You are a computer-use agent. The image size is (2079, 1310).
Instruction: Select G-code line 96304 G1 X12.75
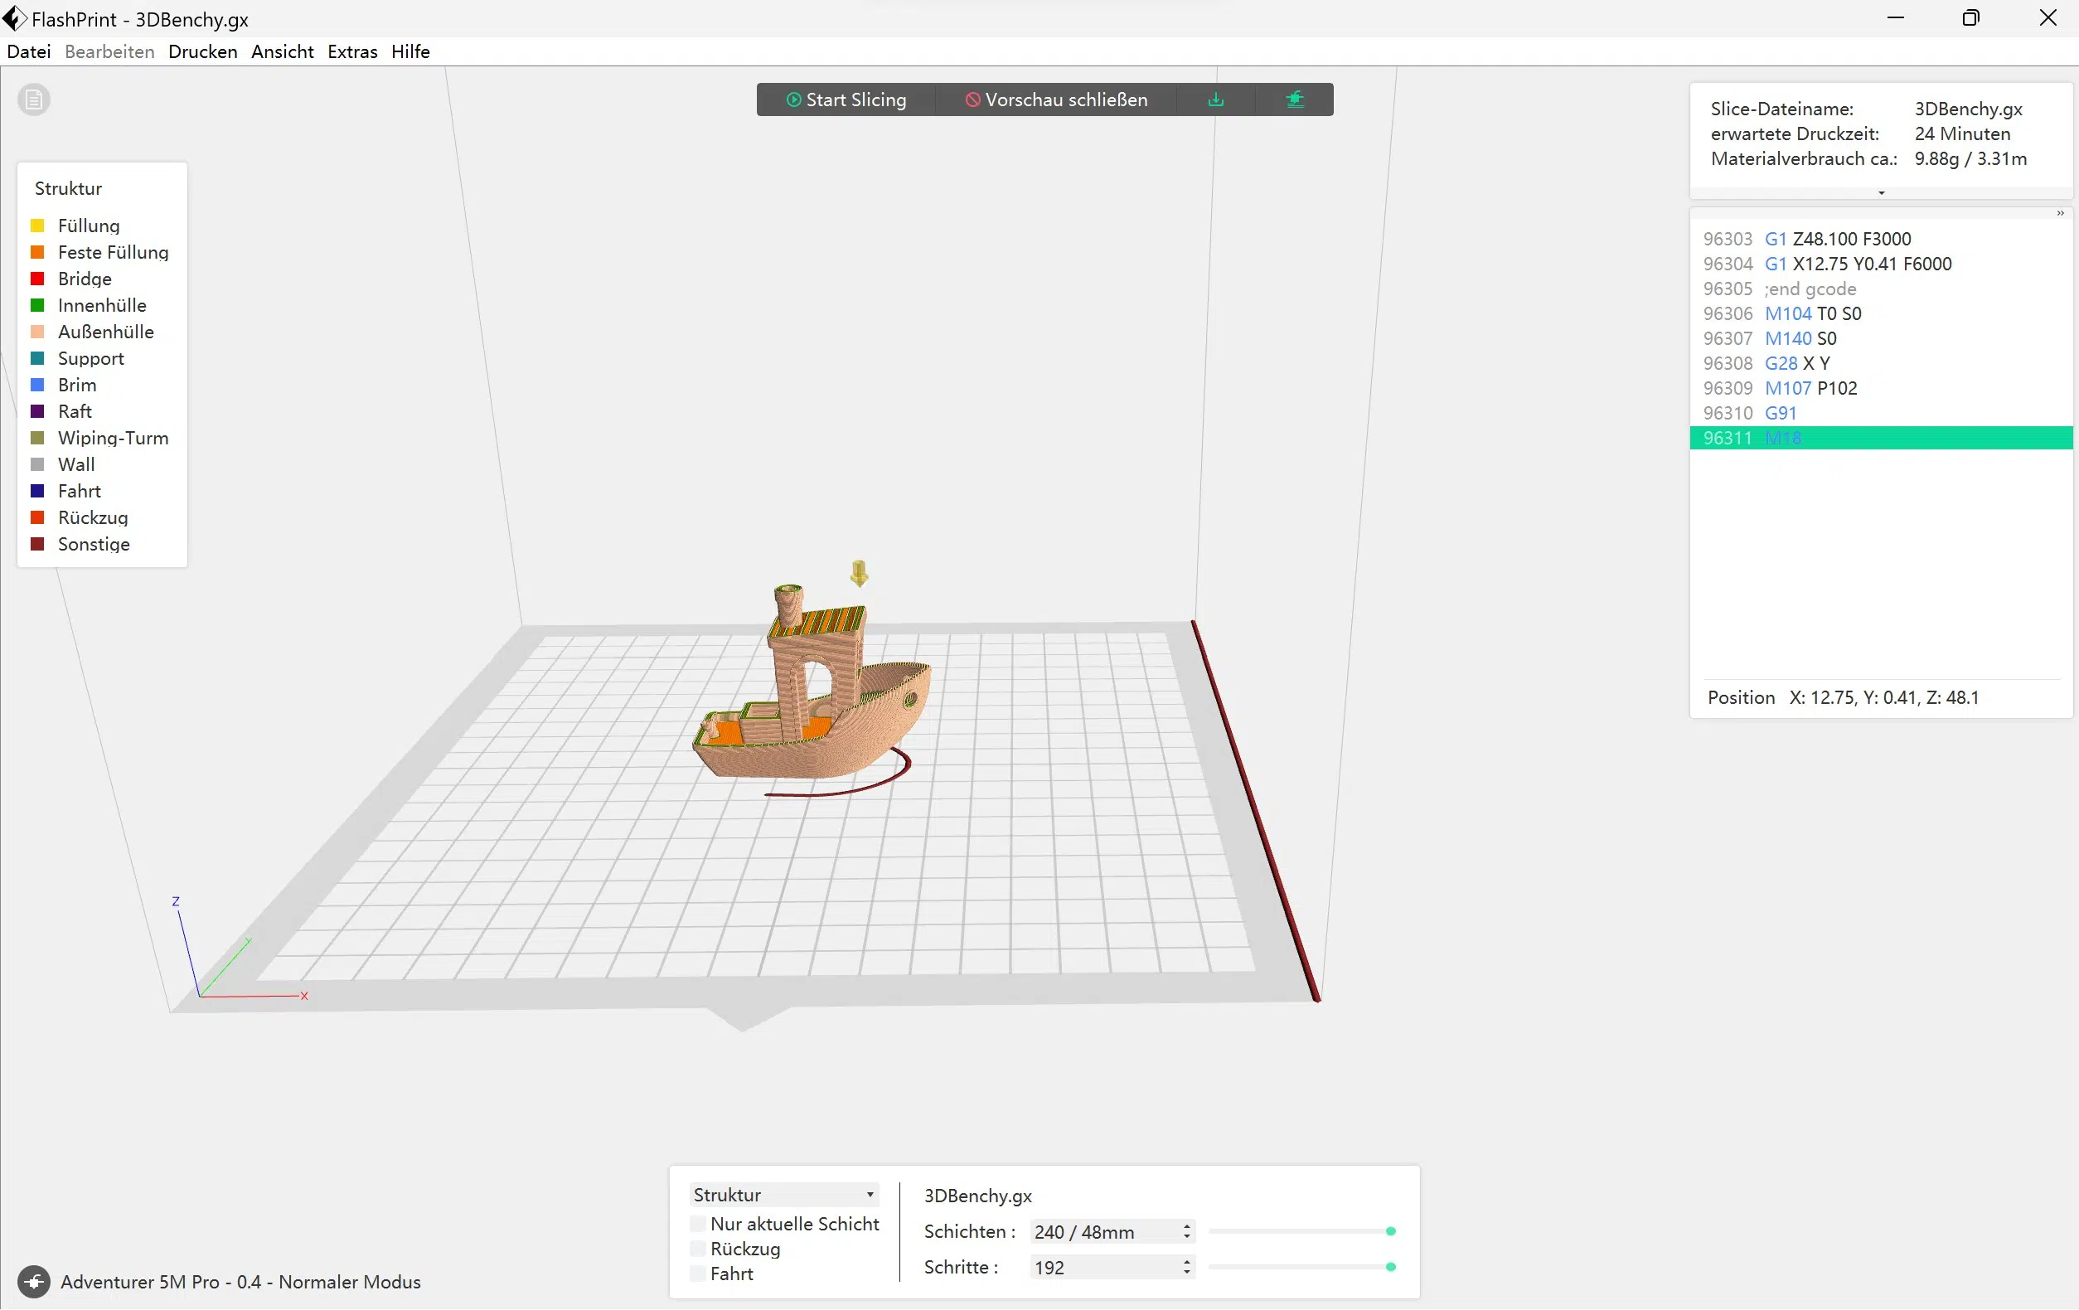pos(1881,264)
